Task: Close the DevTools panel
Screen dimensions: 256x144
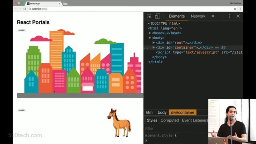Action: (238, 16)
